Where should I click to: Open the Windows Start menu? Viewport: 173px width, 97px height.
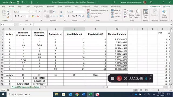click(x=3, y=94)
